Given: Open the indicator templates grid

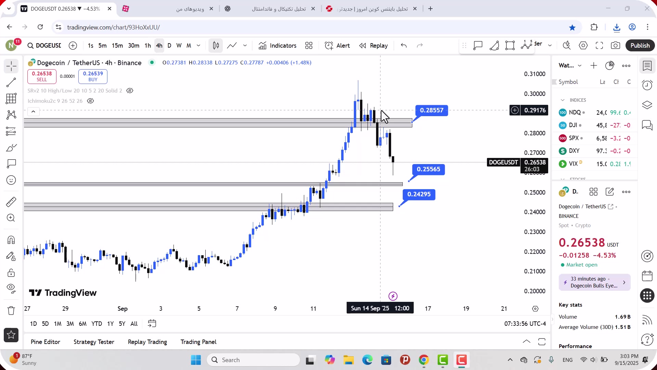Looking at the screenshot, I should [309, 46].
